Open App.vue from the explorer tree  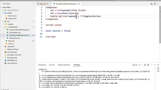[11, 41]
